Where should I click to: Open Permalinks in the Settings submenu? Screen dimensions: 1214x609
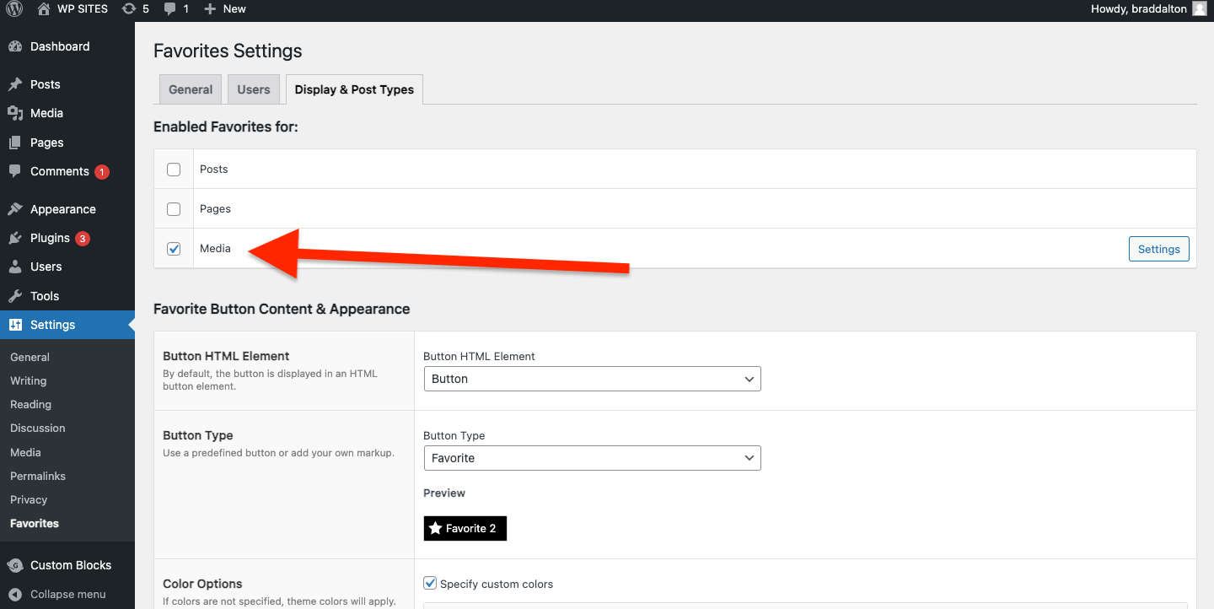point(38,476)
